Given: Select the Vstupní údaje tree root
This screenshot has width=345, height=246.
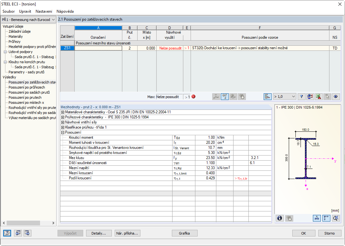Looking at the screenshot, I should (x=13, y=26).
